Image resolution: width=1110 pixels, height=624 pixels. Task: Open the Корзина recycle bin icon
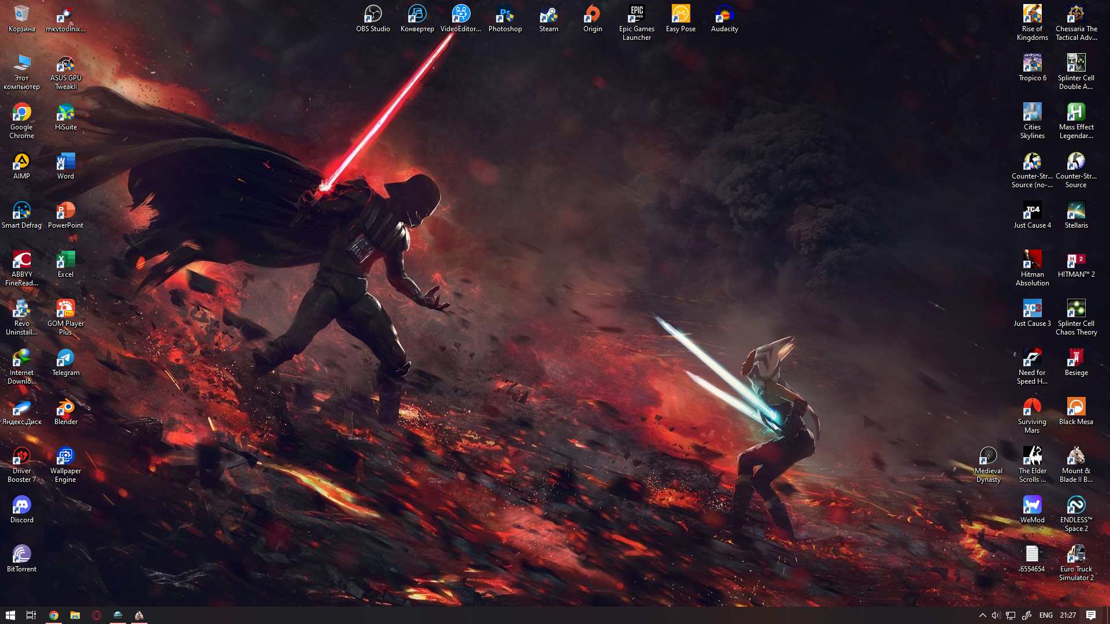pyautogui.click(x=21, y=18)
